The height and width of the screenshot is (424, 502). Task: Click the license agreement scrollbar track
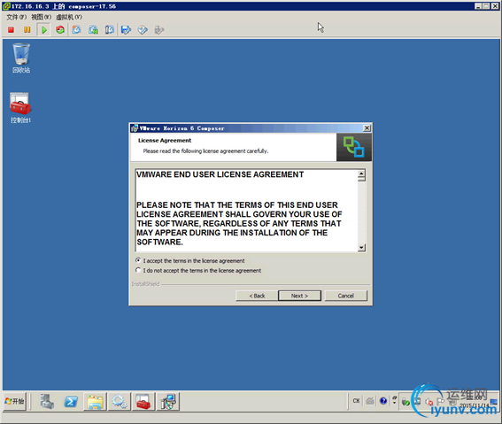pos(361,212)
